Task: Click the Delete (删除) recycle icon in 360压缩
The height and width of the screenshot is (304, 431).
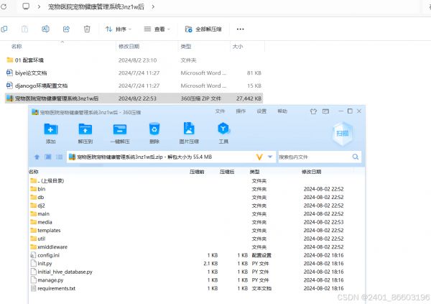Action: 154,129
